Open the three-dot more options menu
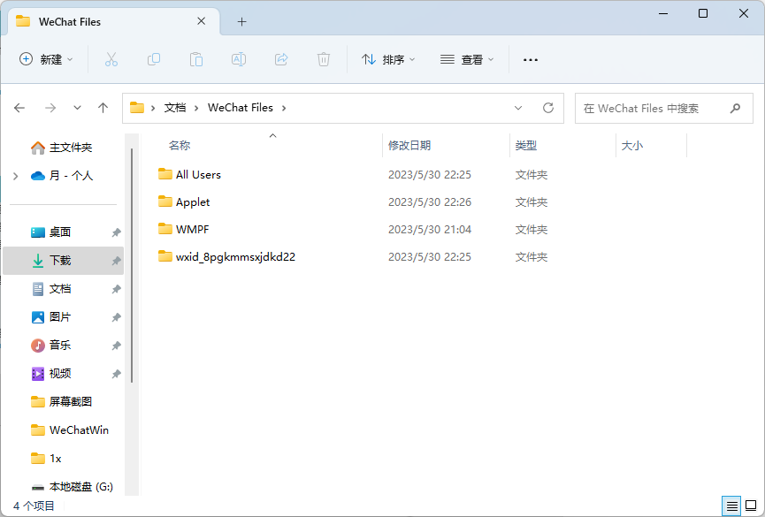 point(531,59)
